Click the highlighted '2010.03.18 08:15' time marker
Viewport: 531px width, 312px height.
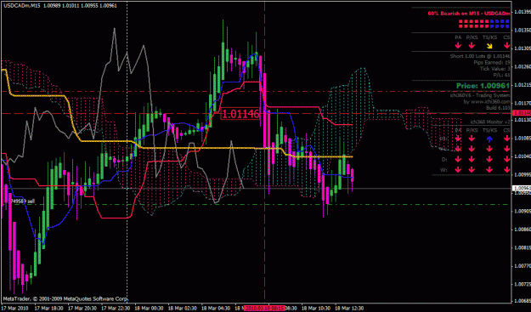(x=265, y=309)
